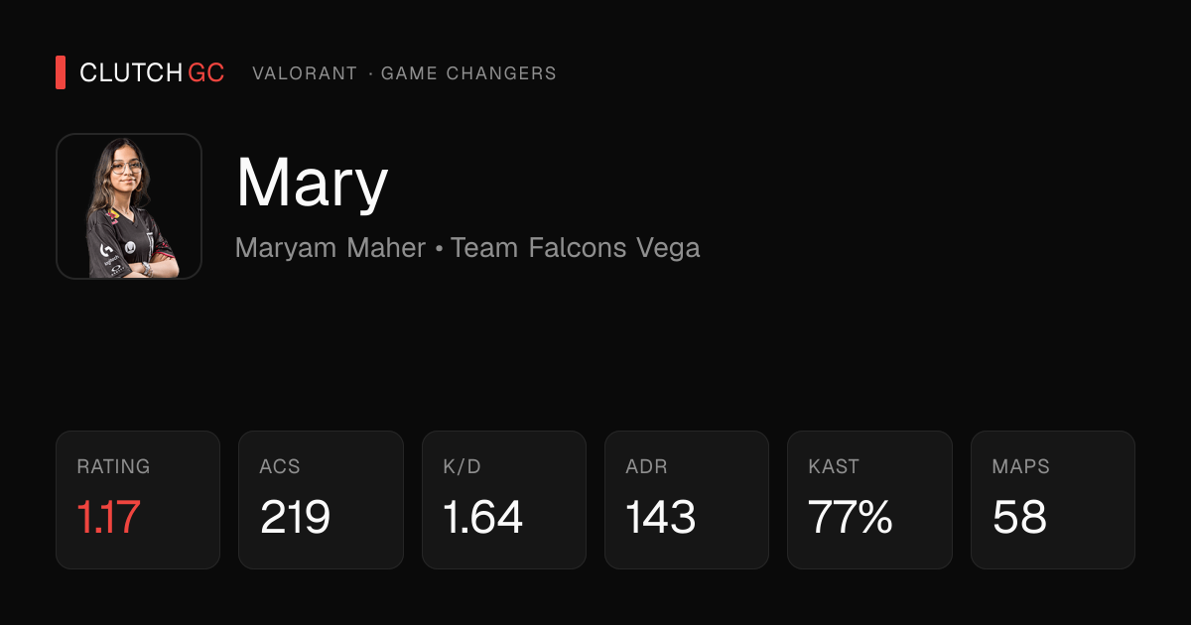Screen dimensions: 1191x625
Task: Select the ADR stat card
Action: coord(687,500)
